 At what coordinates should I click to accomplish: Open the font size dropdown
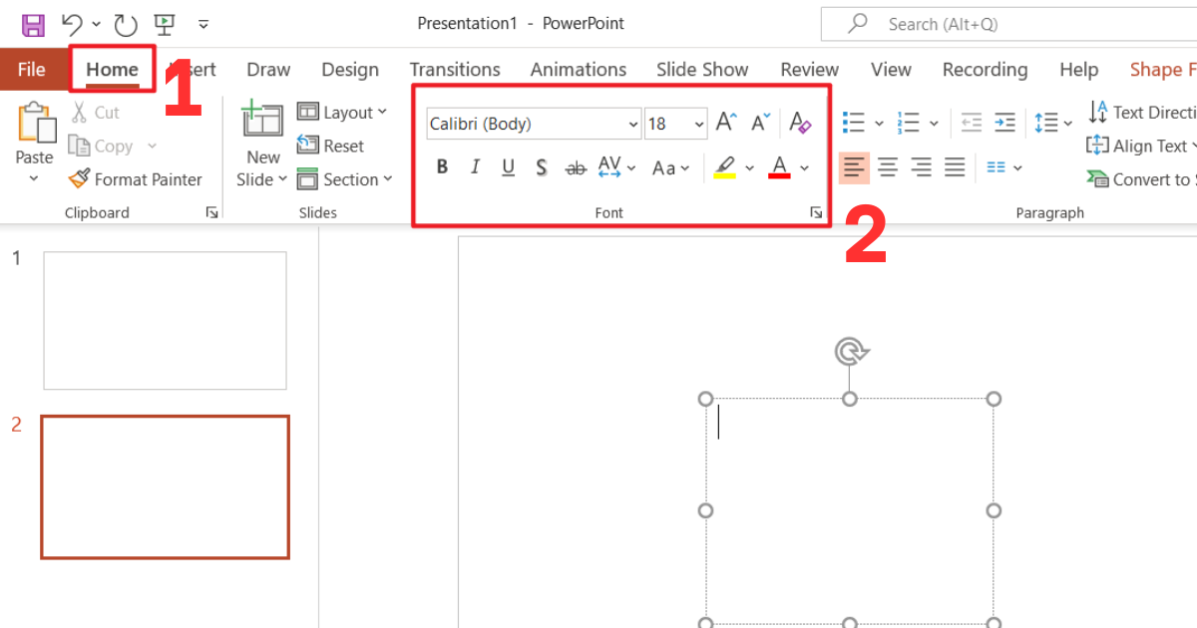pos(697,123)
